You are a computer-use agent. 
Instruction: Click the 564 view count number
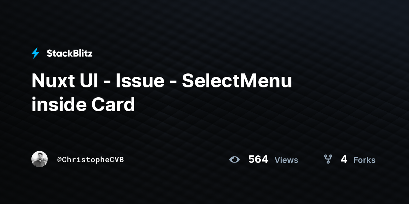coord(258,159)
